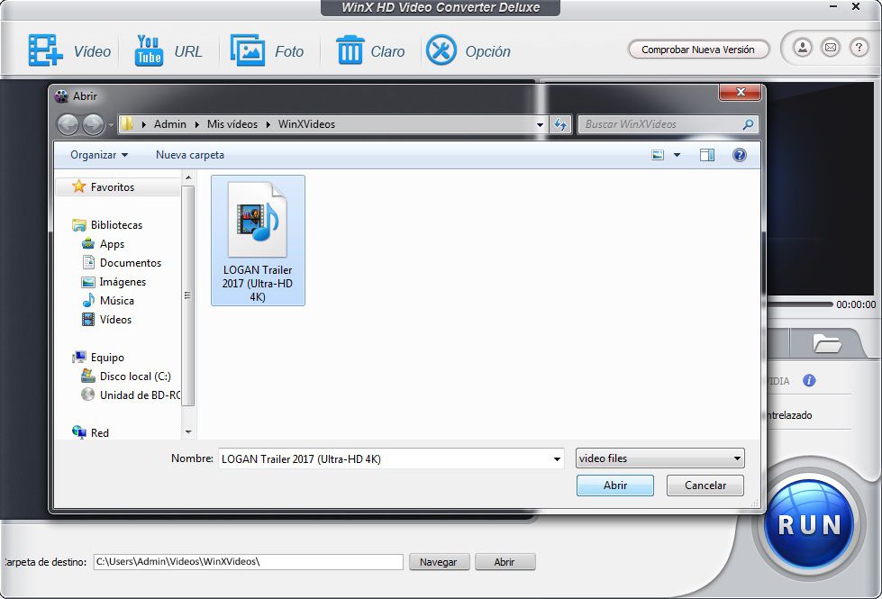This screenshot has width=882, height=599.
Task: Click the NVIDIA info icon
Action: click(x=809, y=381)
